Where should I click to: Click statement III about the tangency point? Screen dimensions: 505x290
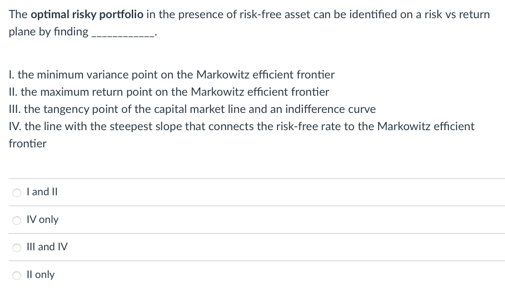(192, 109)
